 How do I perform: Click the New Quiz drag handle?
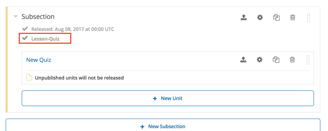click(308, 60)
